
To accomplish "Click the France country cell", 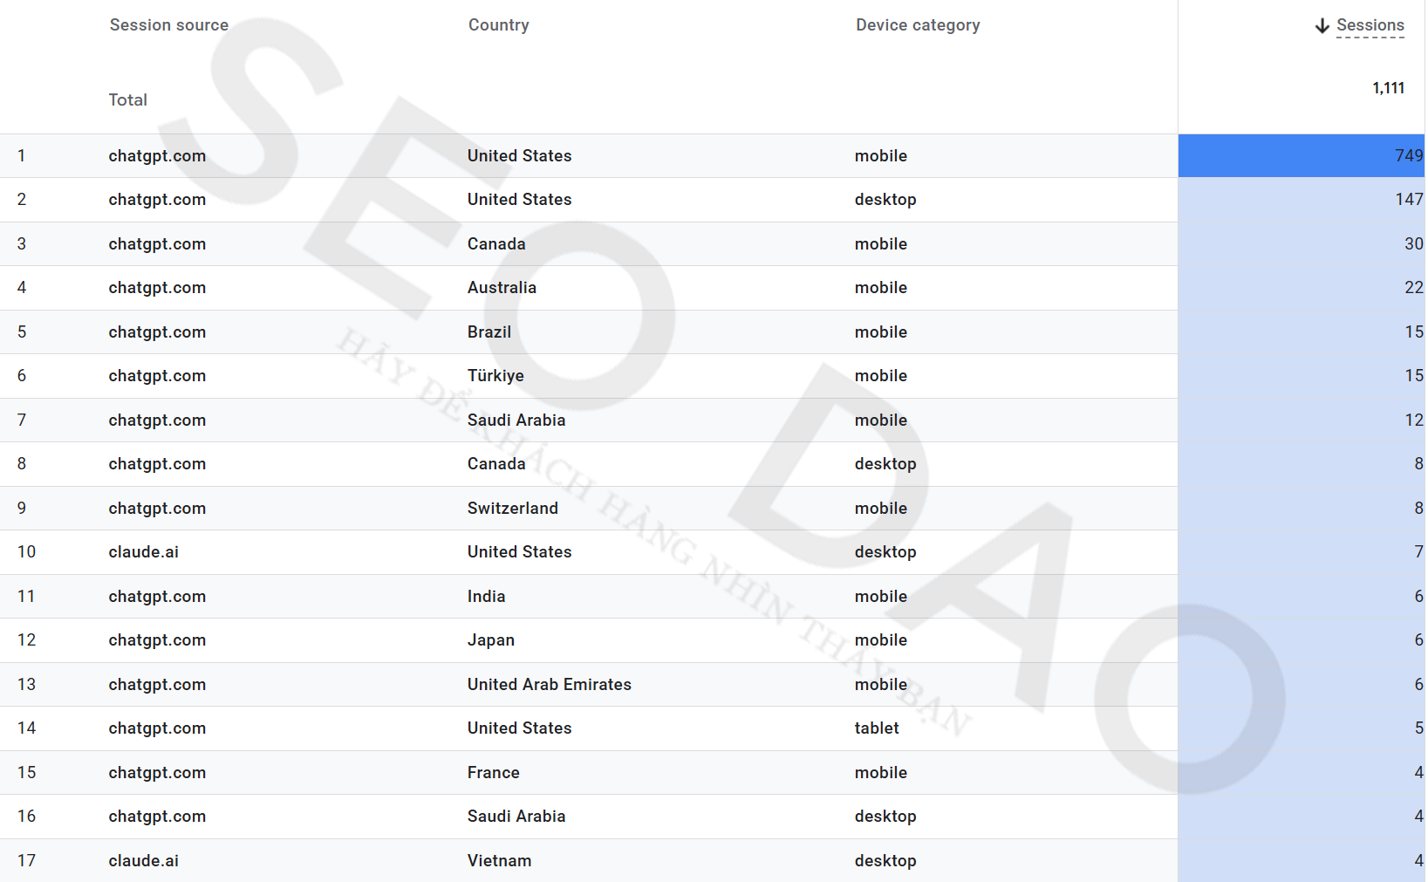I will pos(494,773).
